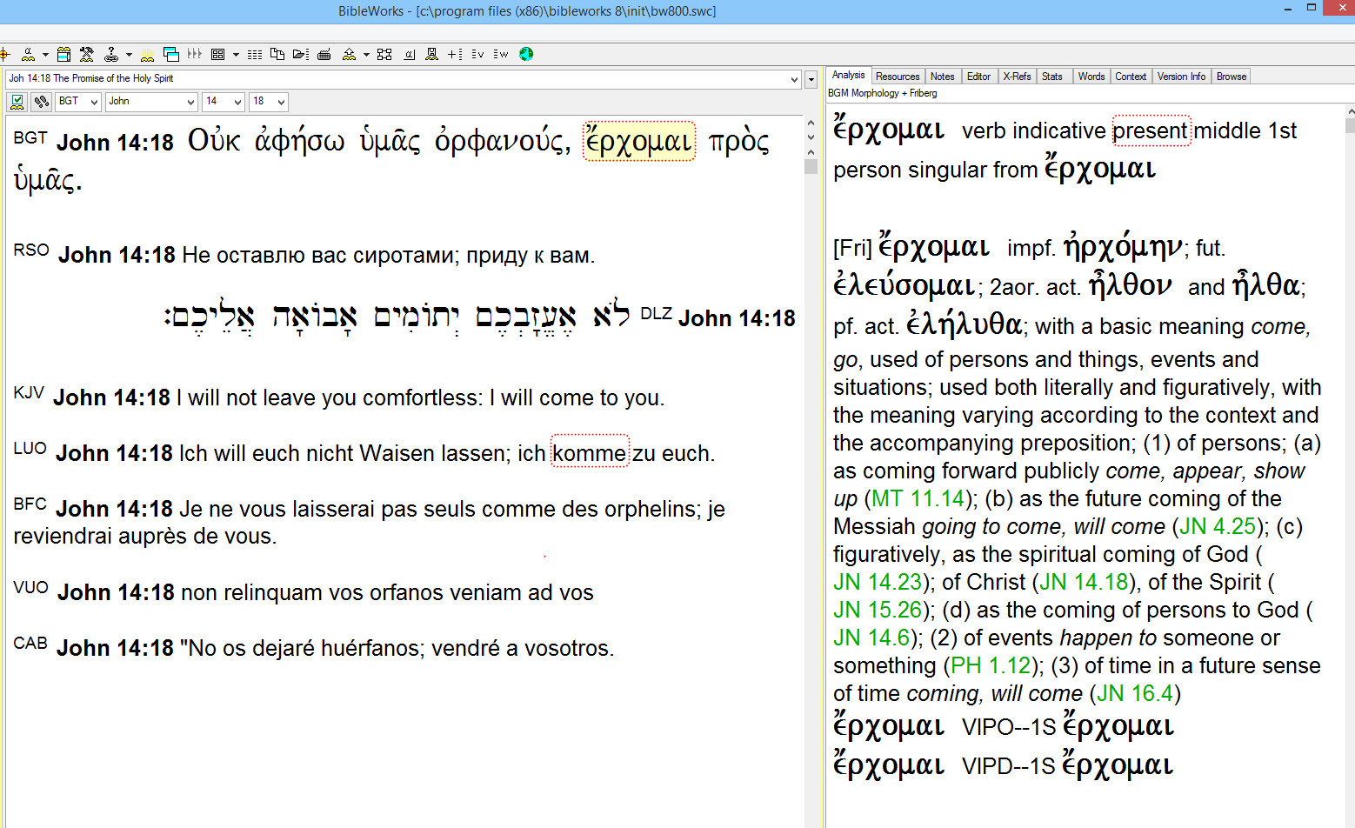Switch to the Resources tab

[898, 77]
